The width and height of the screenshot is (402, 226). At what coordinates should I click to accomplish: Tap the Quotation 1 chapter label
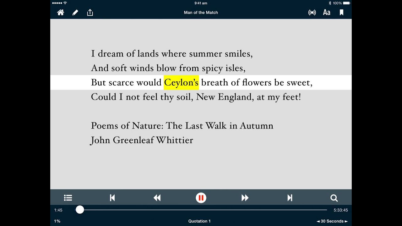(199, 221)
